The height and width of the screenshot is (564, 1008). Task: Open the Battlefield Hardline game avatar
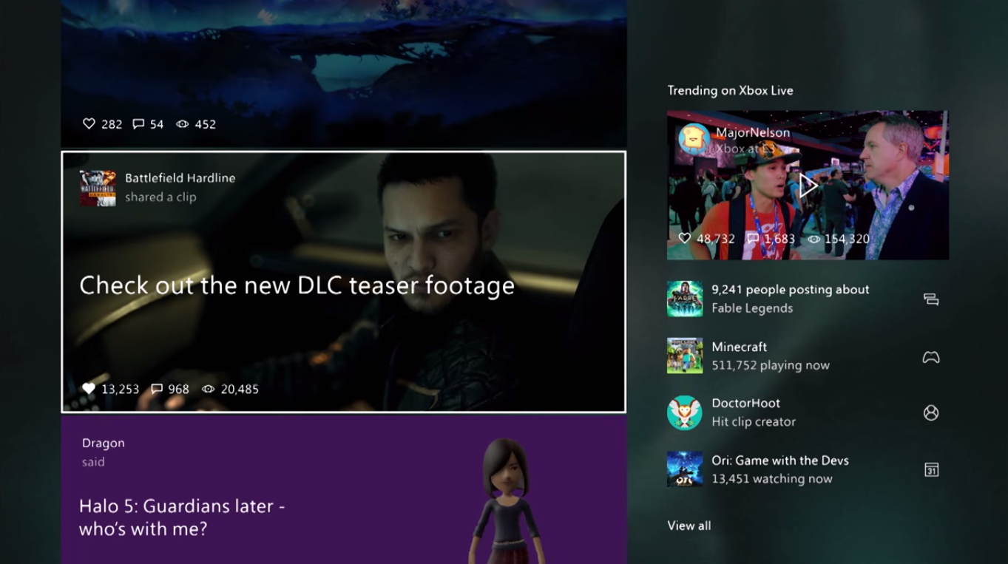(x=98, y=188)
